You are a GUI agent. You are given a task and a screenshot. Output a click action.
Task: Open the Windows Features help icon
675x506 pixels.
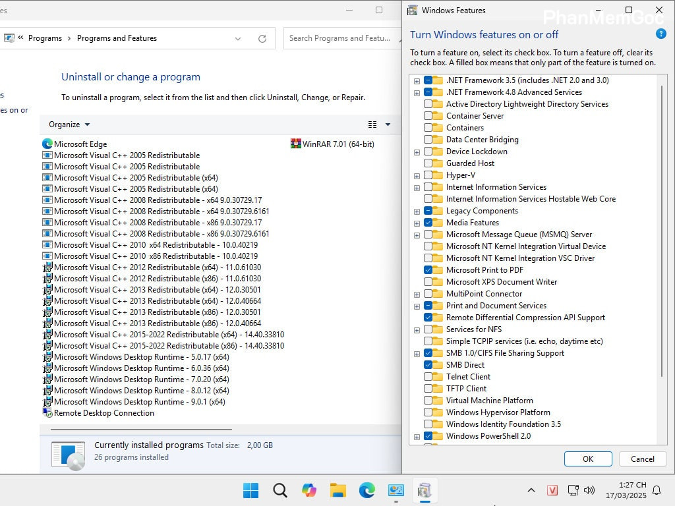(660, 34)
